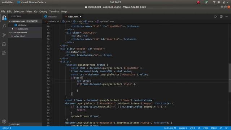Click the tray icon between recorder and Wi-Fi
The height and width of the screenshot is (130, 231).
pyautogui.click(x=206, y=2)
